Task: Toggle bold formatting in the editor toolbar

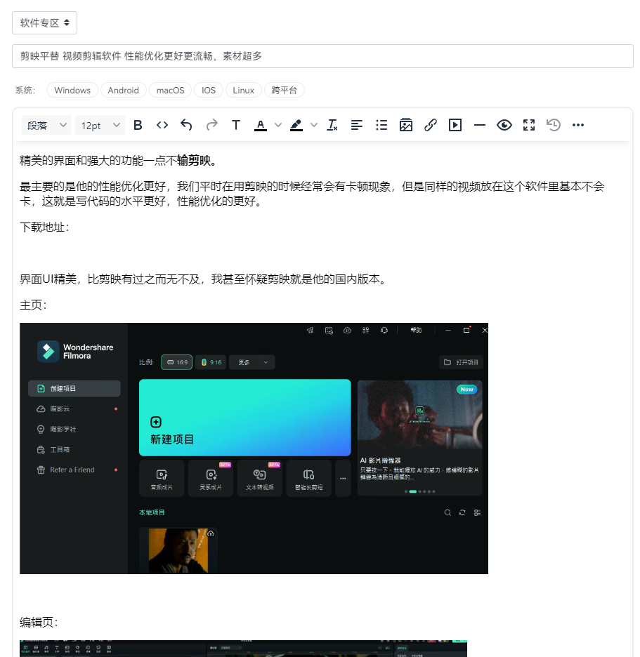Action: 138,125
